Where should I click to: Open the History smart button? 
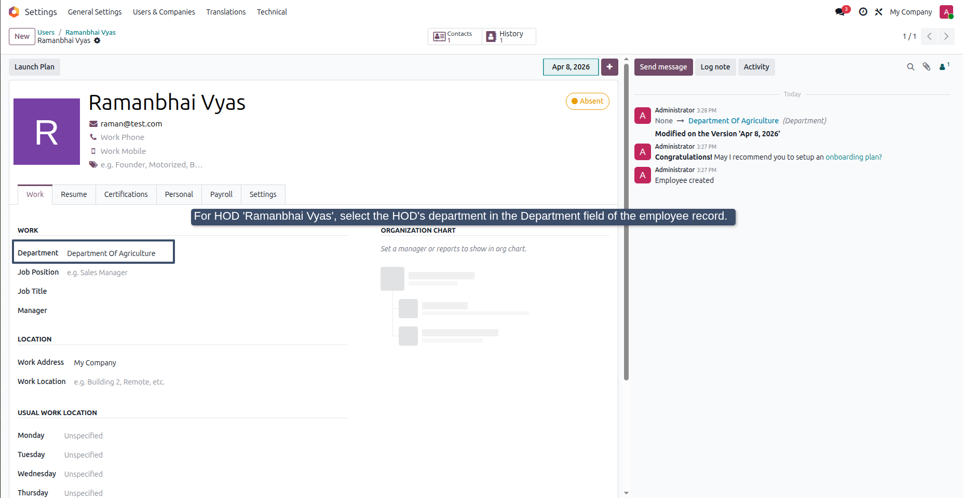point(509,36)
